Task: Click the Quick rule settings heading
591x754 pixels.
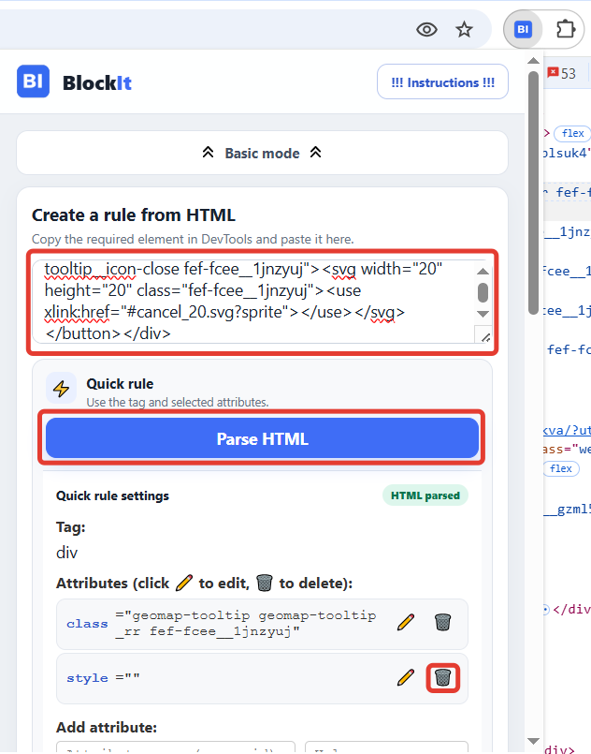Action: click(x=112, y=495)
